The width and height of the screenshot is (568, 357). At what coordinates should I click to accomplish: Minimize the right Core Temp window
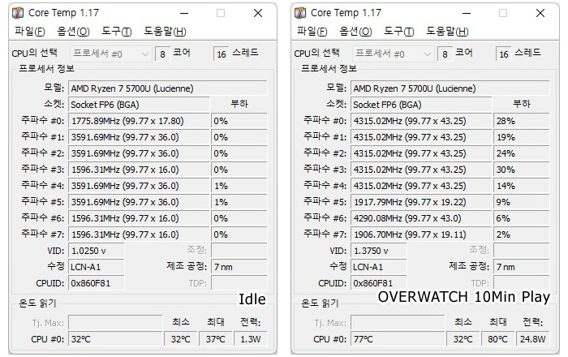coord(467,14)
